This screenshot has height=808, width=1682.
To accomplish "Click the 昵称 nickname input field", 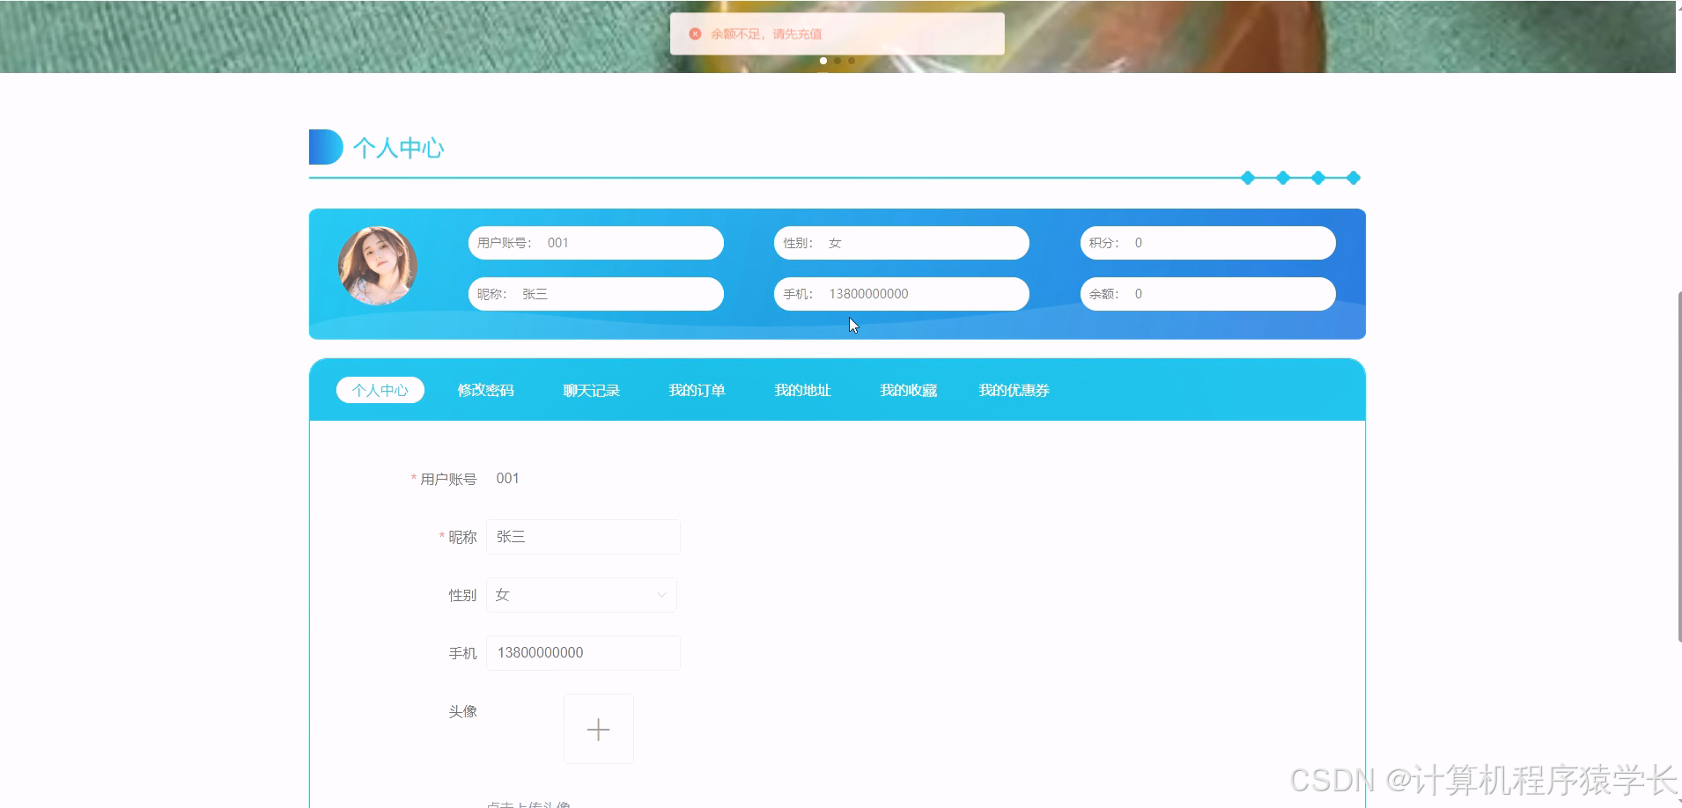I will 582,536.
